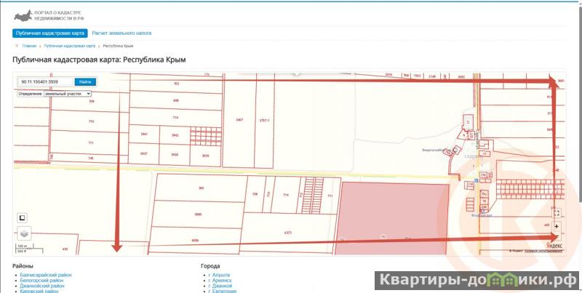Click the square map mode icon

point(23,217)
